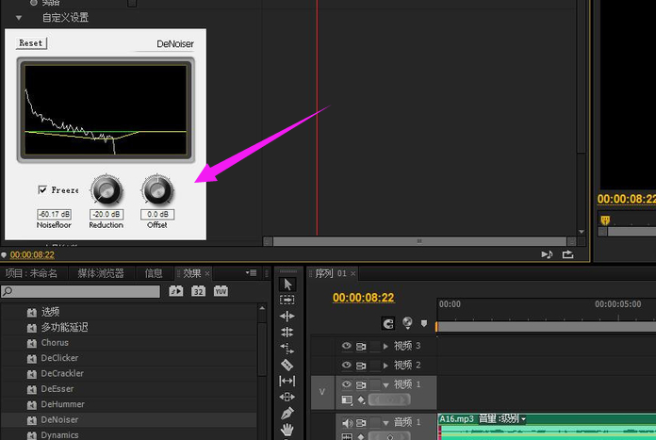Expand the 视频 2 track
This screenshot has height=440, width=656.
point(385,365)
